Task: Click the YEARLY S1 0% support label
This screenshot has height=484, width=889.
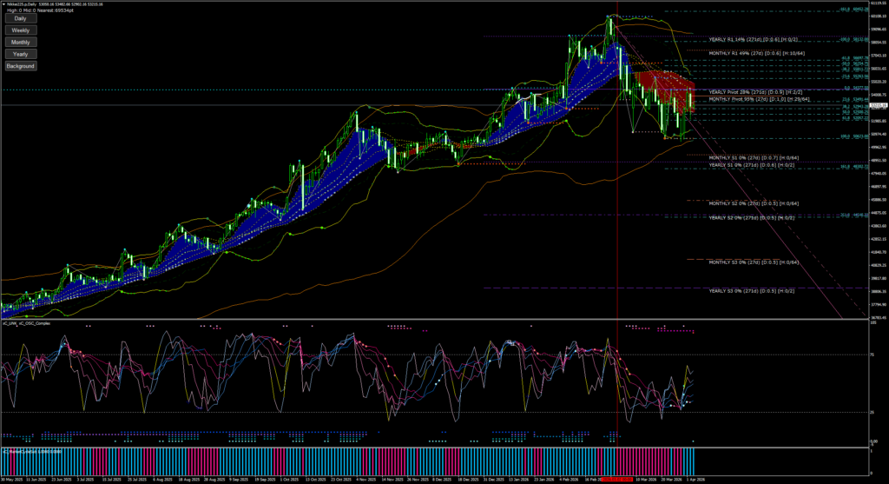Action: 753,165
